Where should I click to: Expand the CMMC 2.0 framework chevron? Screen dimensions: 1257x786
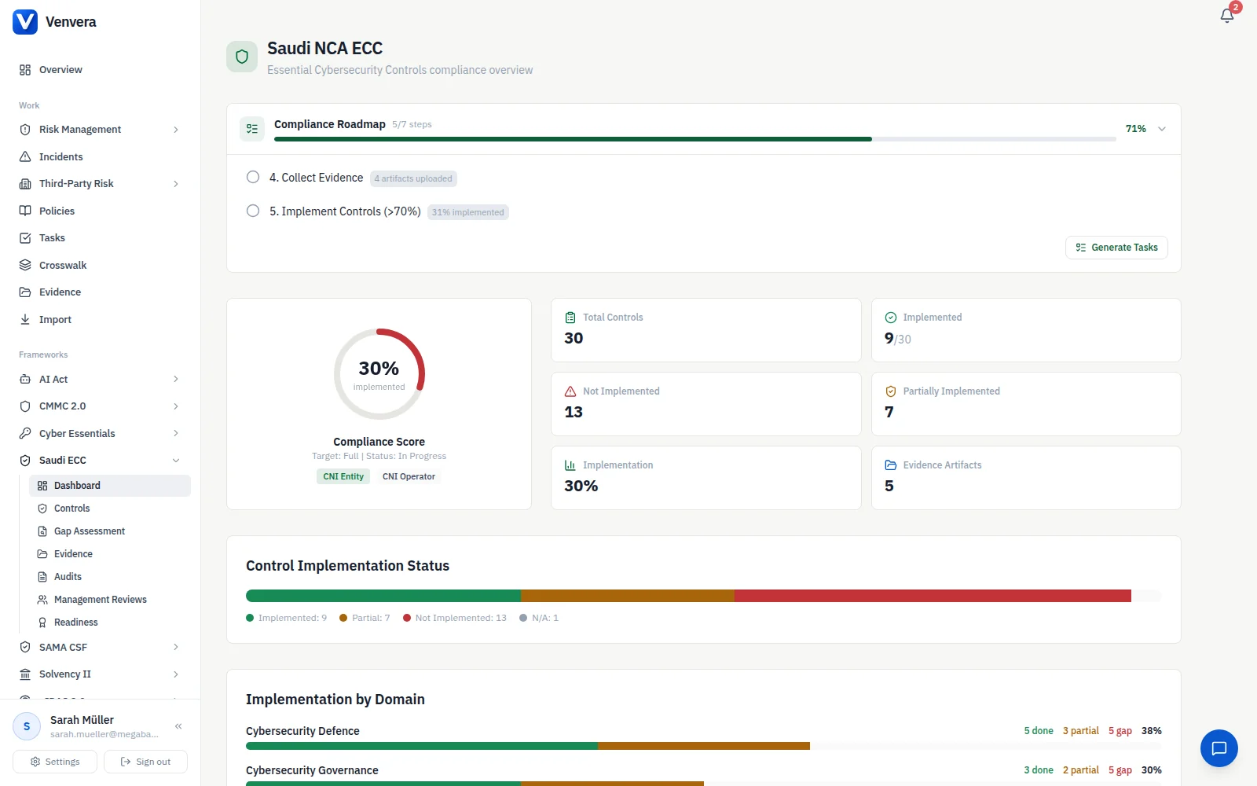[176, 406]
